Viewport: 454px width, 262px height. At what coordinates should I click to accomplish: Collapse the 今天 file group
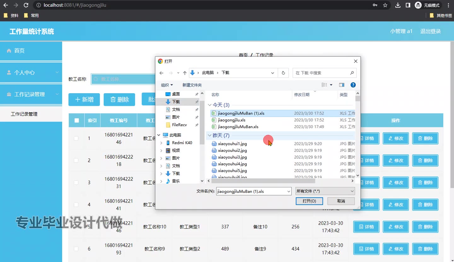tap(210, 105)
